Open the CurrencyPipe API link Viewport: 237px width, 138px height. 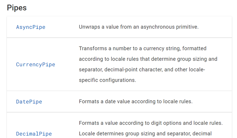point(36,64)
